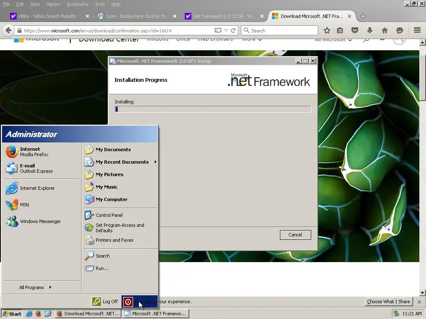The width and height of the screenshot is (426, 319).
Task: Open My Computer
Action: point(120,199)
